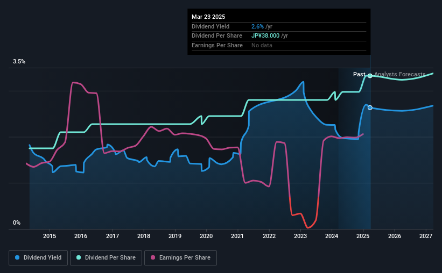Toggle the Dividend Per Share legend button

pos(106,258)
